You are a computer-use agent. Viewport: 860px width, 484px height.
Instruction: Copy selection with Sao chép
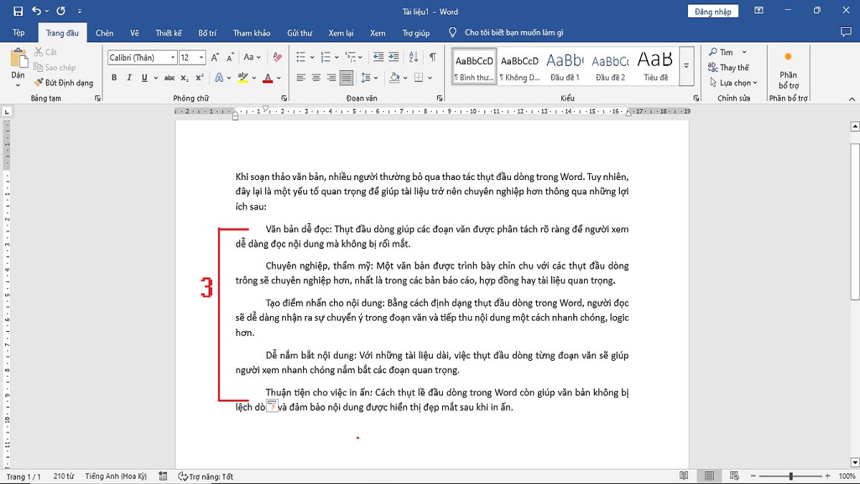[x=54, y=67]
